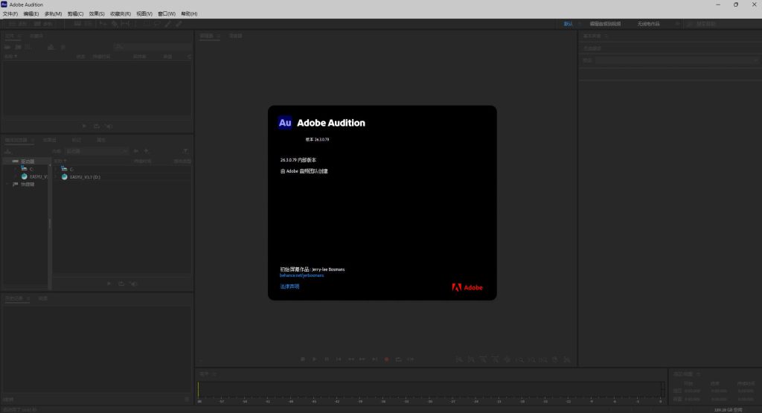The width and height of the screenshot is (762, 413).
Task: Click the zoom in amplitude icon
Action: point(459,359)
